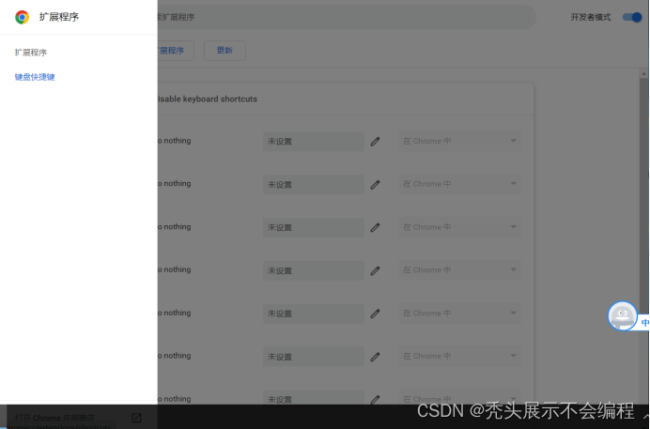Click the Chrome logo in the drawer header
The width and height of the screenshot is (650, 429).
pos(22,17)
